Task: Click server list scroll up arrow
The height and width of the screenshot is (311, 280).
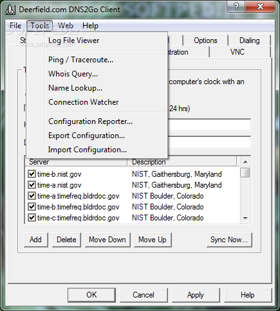Action: pyautogui.click(x=245, y=162)
